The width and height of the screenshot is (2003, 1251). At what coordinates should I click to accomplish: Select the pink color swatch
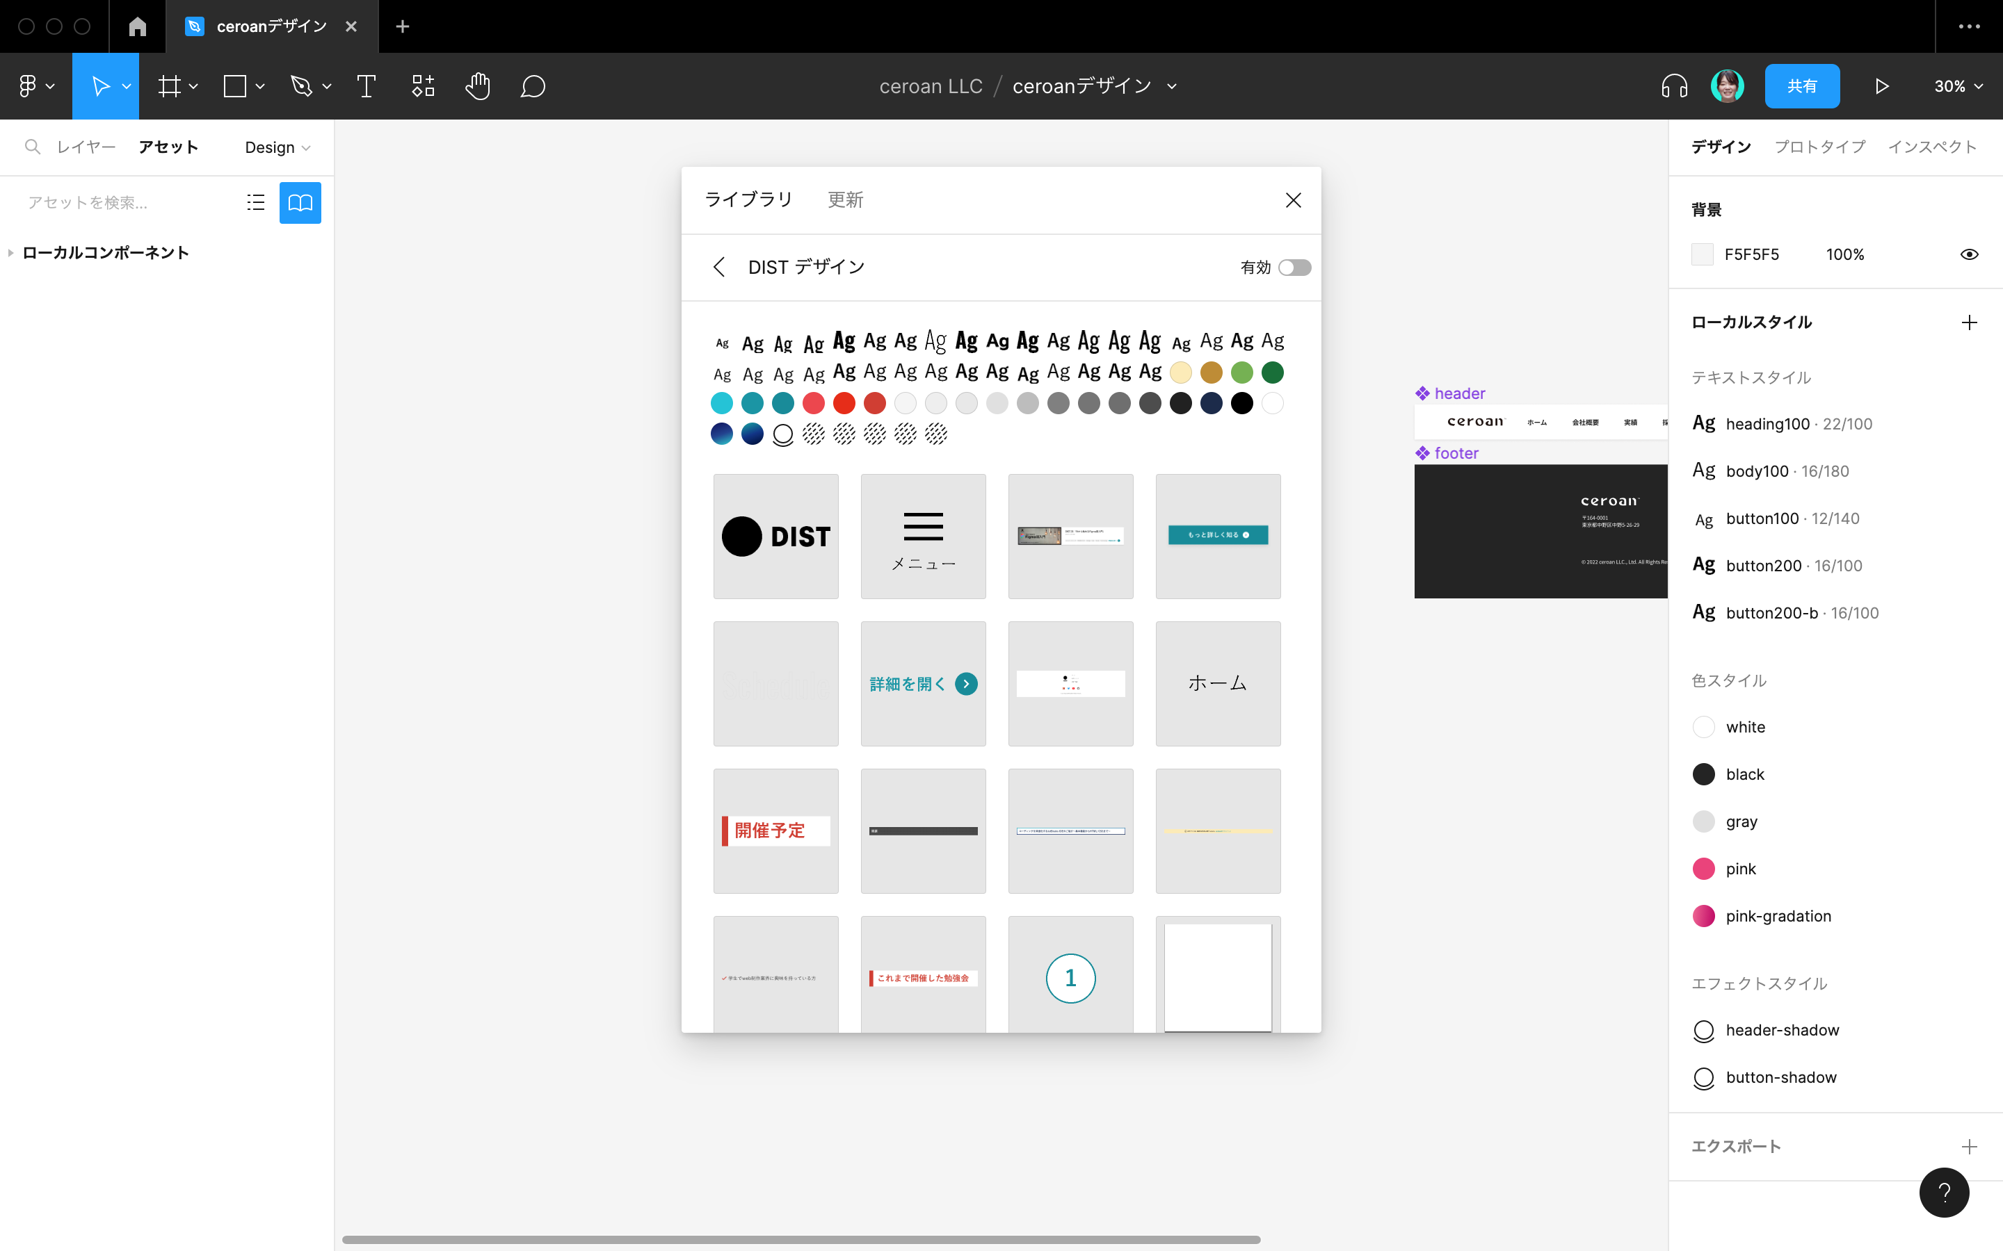[x=1705, y=869]
